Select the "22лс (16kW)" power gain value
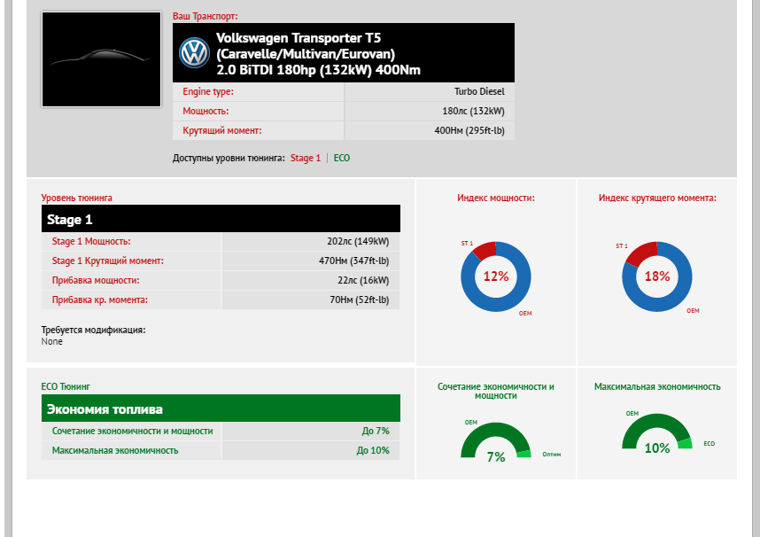760x537 pixels. 363,280
